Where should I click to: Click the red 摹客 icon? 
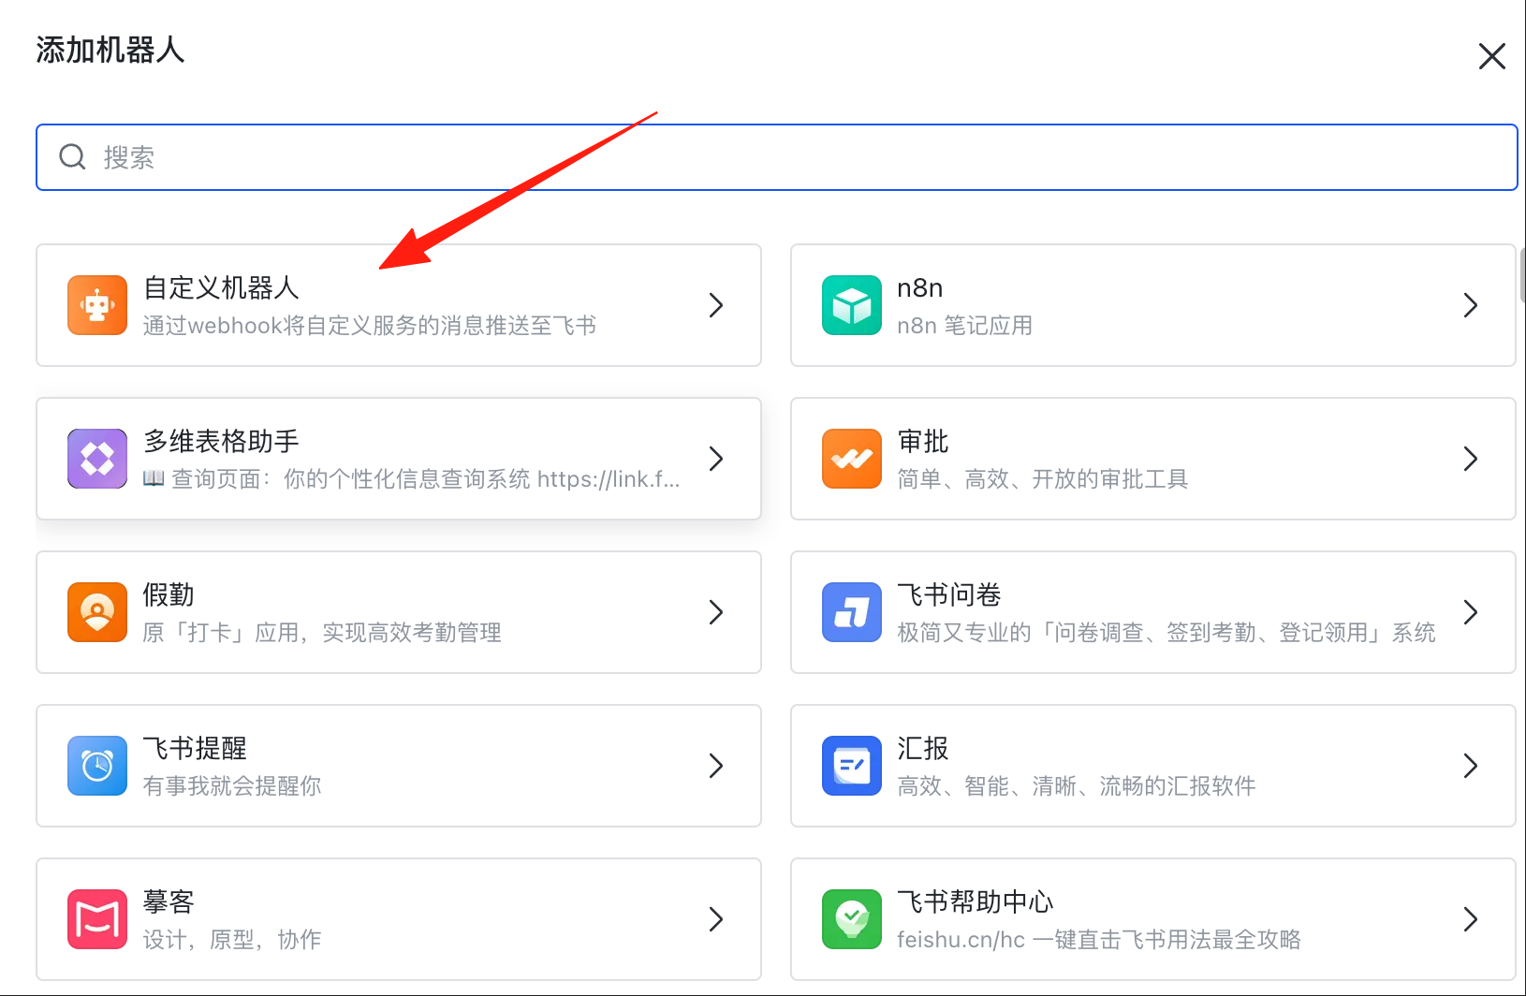97,919
